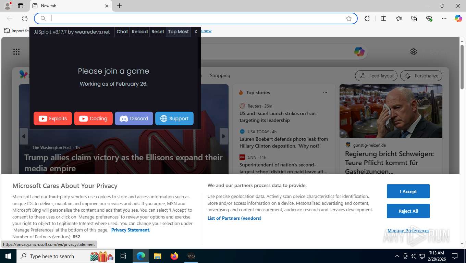Image resolution: width=466 pixels, height=263 pixels.
Task: Launch Firefox from taskbar
Action: click(x=174, y=256)
